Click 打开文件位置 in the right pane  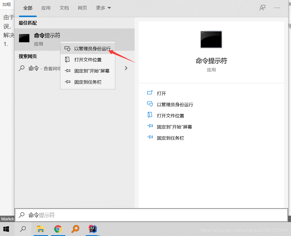tap(170, 116)
